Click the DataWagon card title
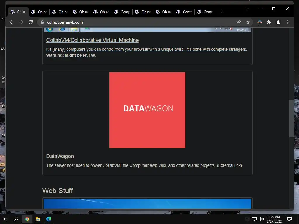Viewport: 299px width, 224px height. [60, 156]
